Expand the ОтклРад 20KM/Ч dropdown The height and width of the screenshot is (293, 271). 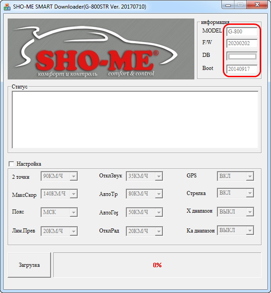pos(144,231)
